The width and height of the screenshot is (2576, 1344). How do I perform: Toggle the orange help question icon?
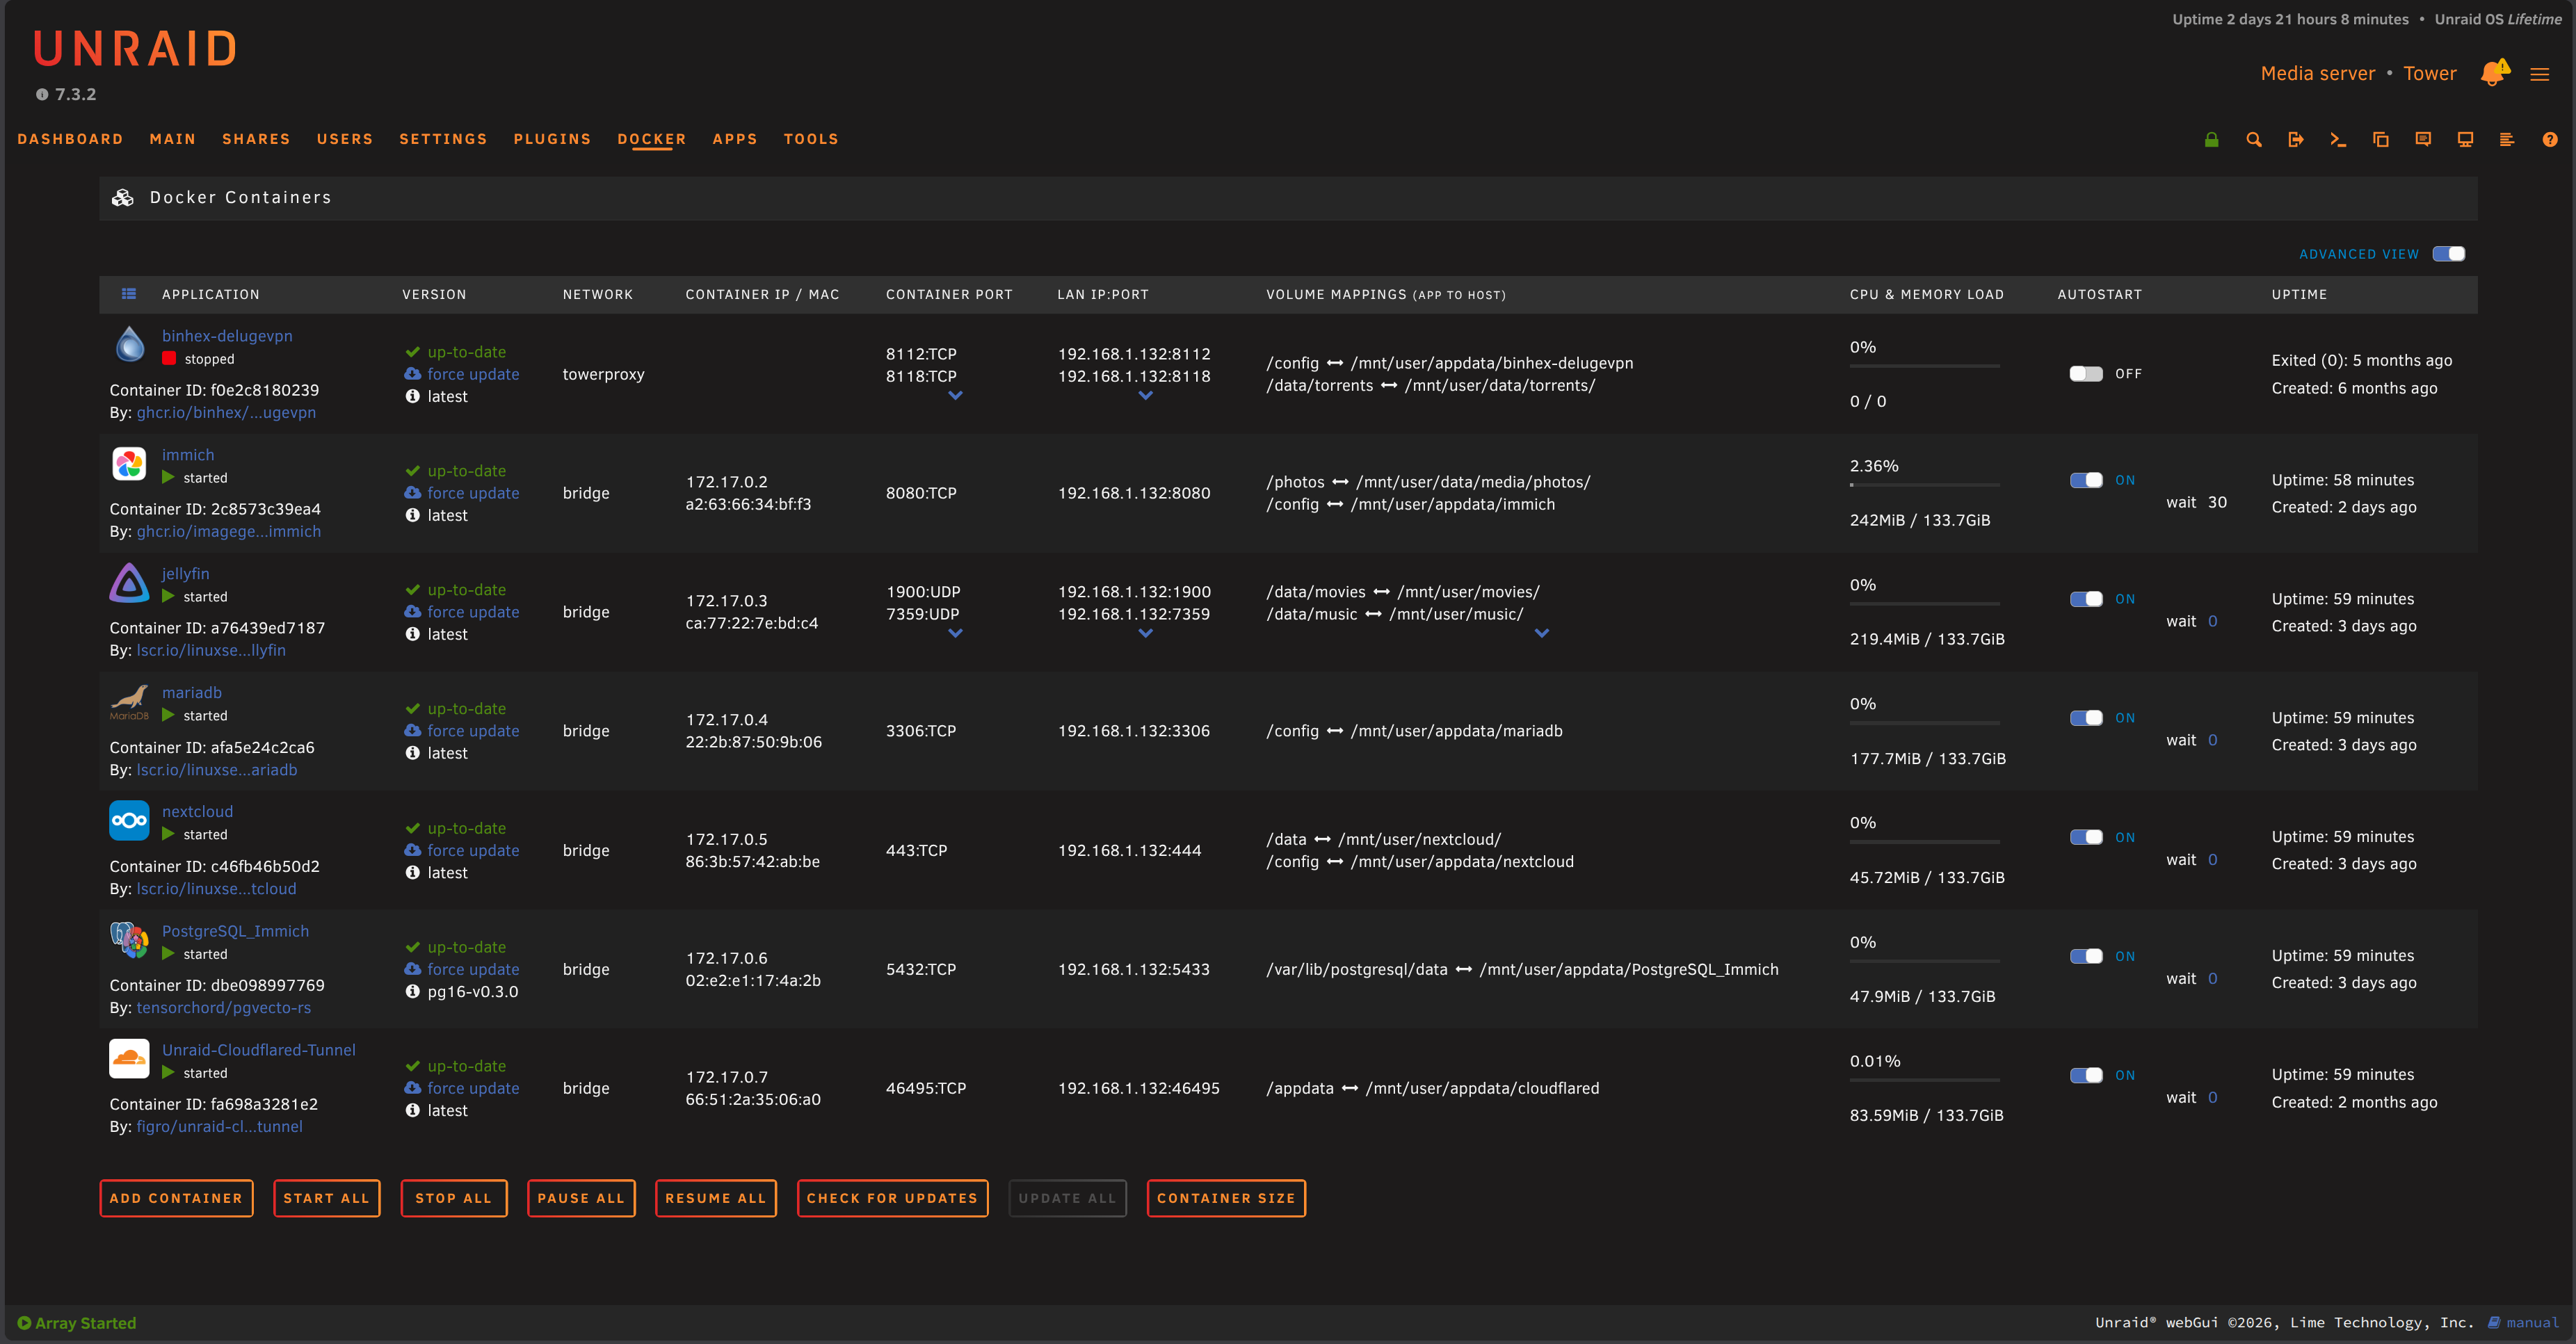[x=2550, y=140]
